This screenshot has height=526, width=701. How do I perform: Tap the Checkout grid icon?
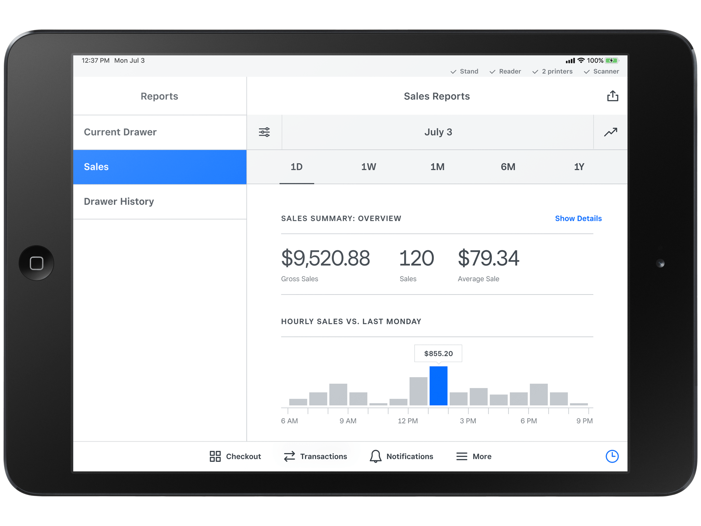point(215,456)
